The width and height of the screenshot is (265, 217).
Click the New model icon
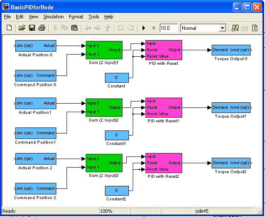tap(9, 28)
